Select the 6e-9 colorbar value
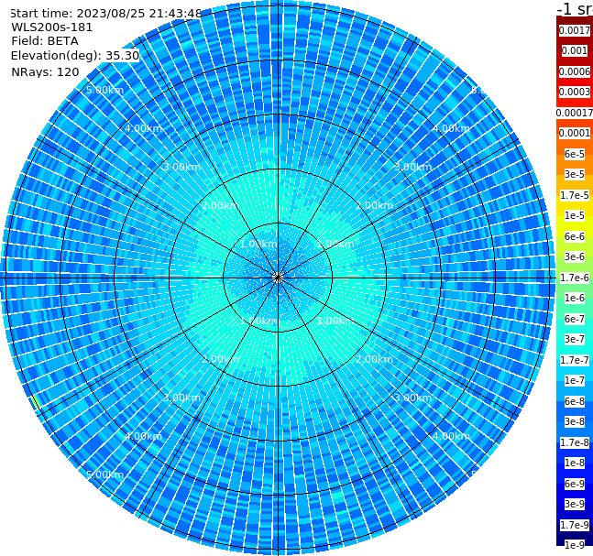 click(x=575, y=484)
